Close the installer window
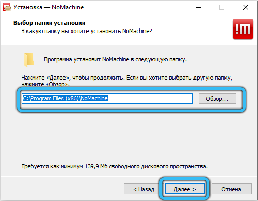Image resolution: width=258 pixels, height=201 pixels. click(x=246, y=7)
